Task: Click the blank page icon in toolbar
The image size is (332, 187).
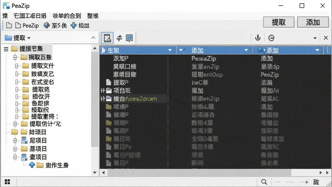Action: [x=9, y=25]
